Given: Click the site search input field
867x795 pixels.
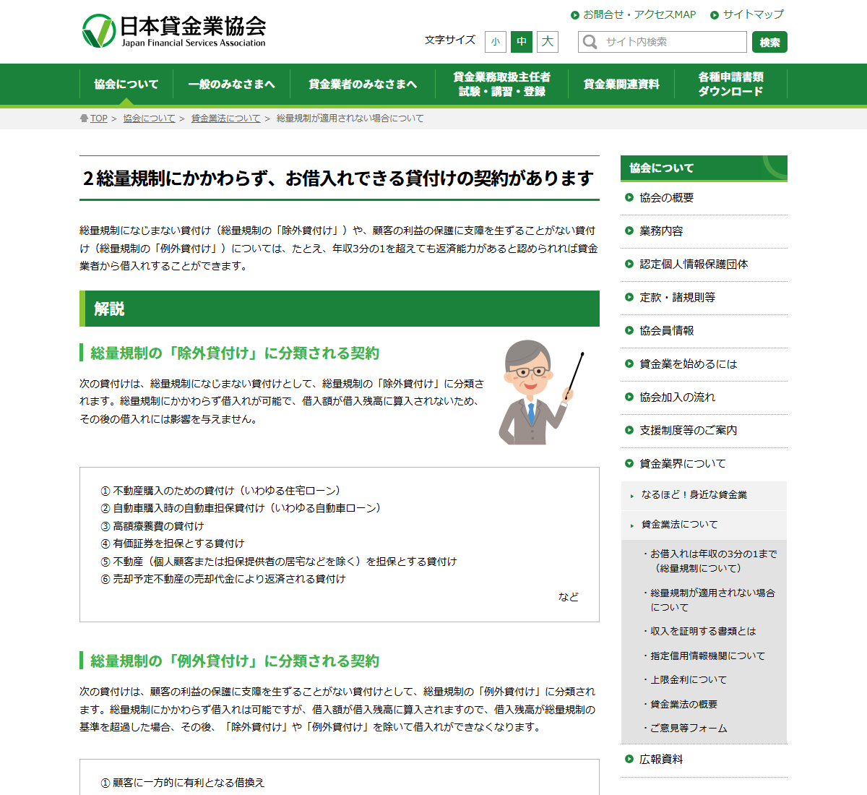Looking at the screenshot, I should click(663, 42).
